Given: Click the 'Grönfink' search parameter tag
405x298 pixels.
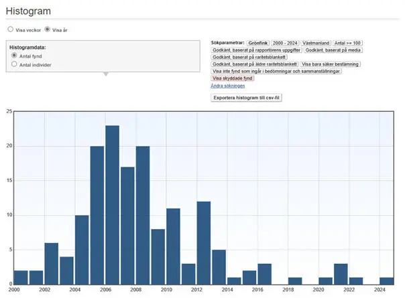Looking at the screenshot, I should (257, 42).
